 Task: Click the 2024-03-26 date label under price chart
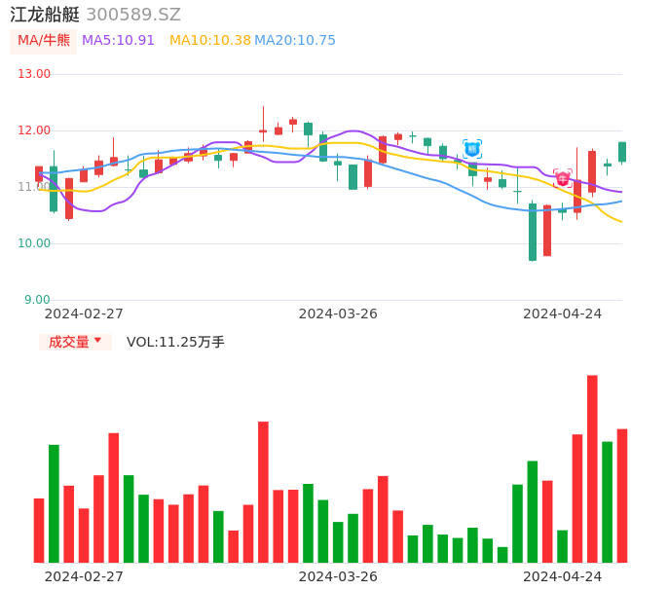coord(338,313)
